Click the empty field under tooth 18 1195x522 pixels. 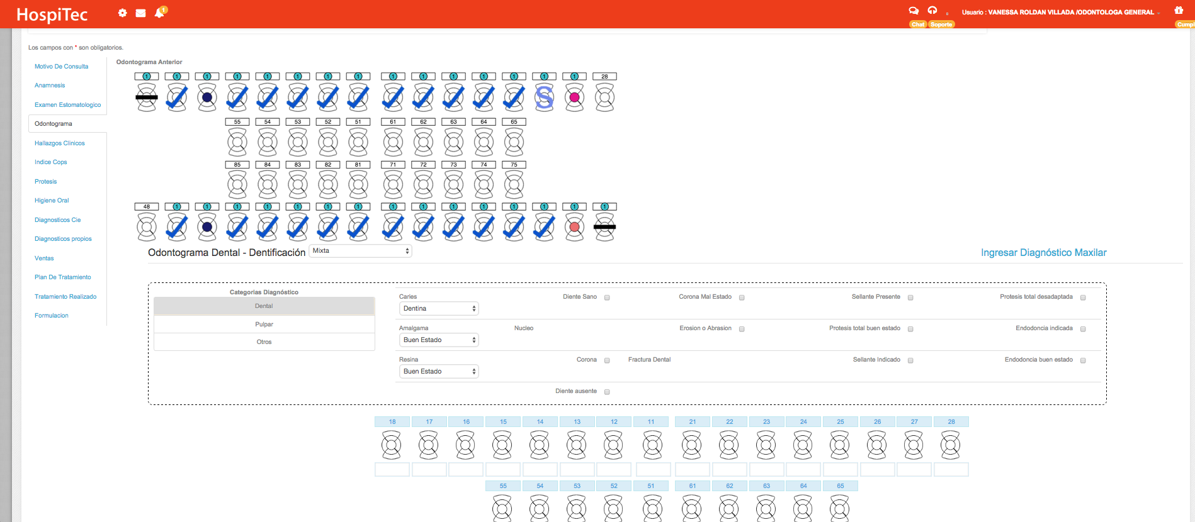(x=392, y=470)
